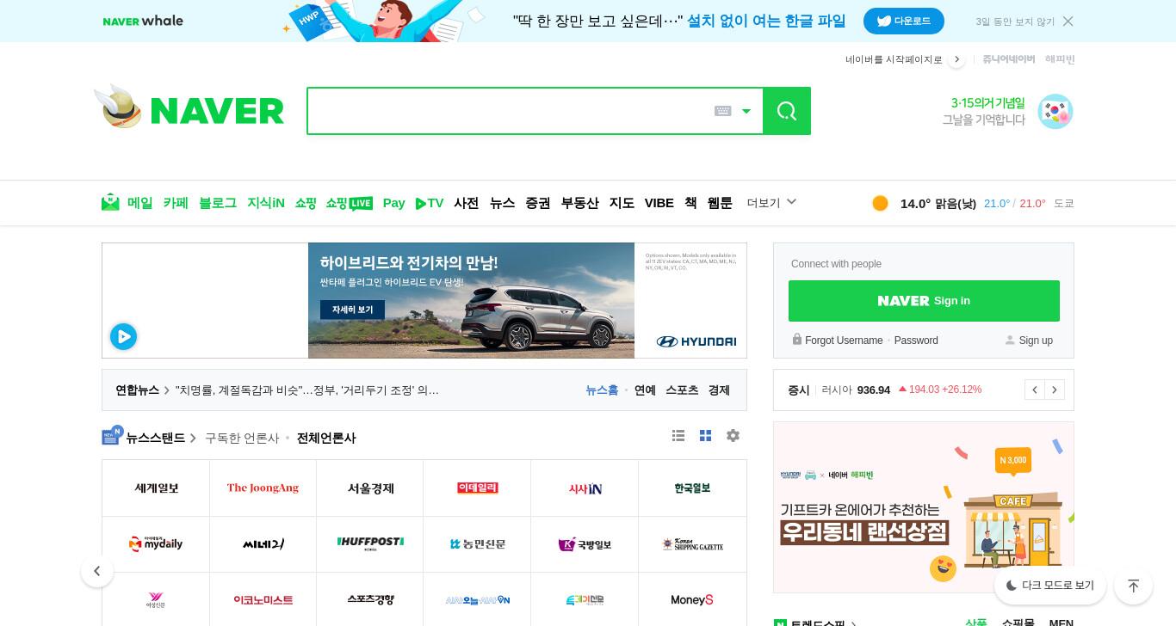Open MoneyS press logo
1176x626 pixels.
pos(692,599)
